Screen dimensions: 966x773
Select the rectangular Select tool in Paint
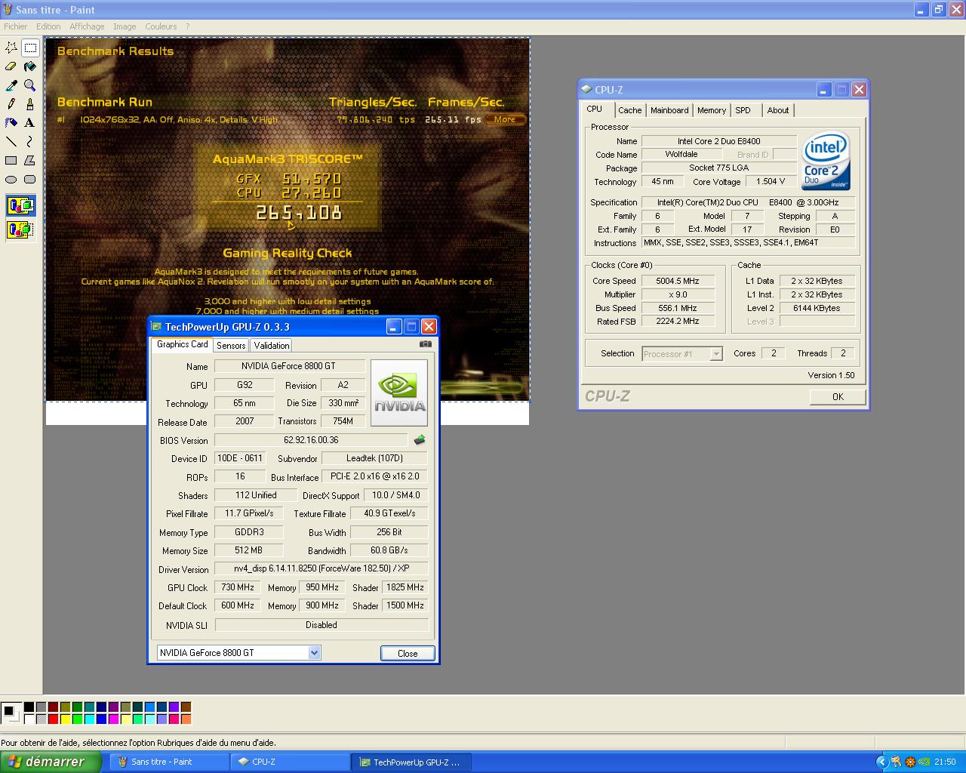coord(30,48)
